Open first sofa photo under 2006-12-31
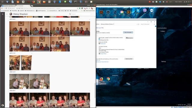Image resolution: width=192 pixels, height=108 pixels. click(19, 81)
